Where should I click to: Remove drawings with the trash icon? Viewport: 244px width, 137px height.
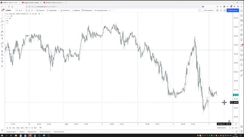click(x=2, y=66)
